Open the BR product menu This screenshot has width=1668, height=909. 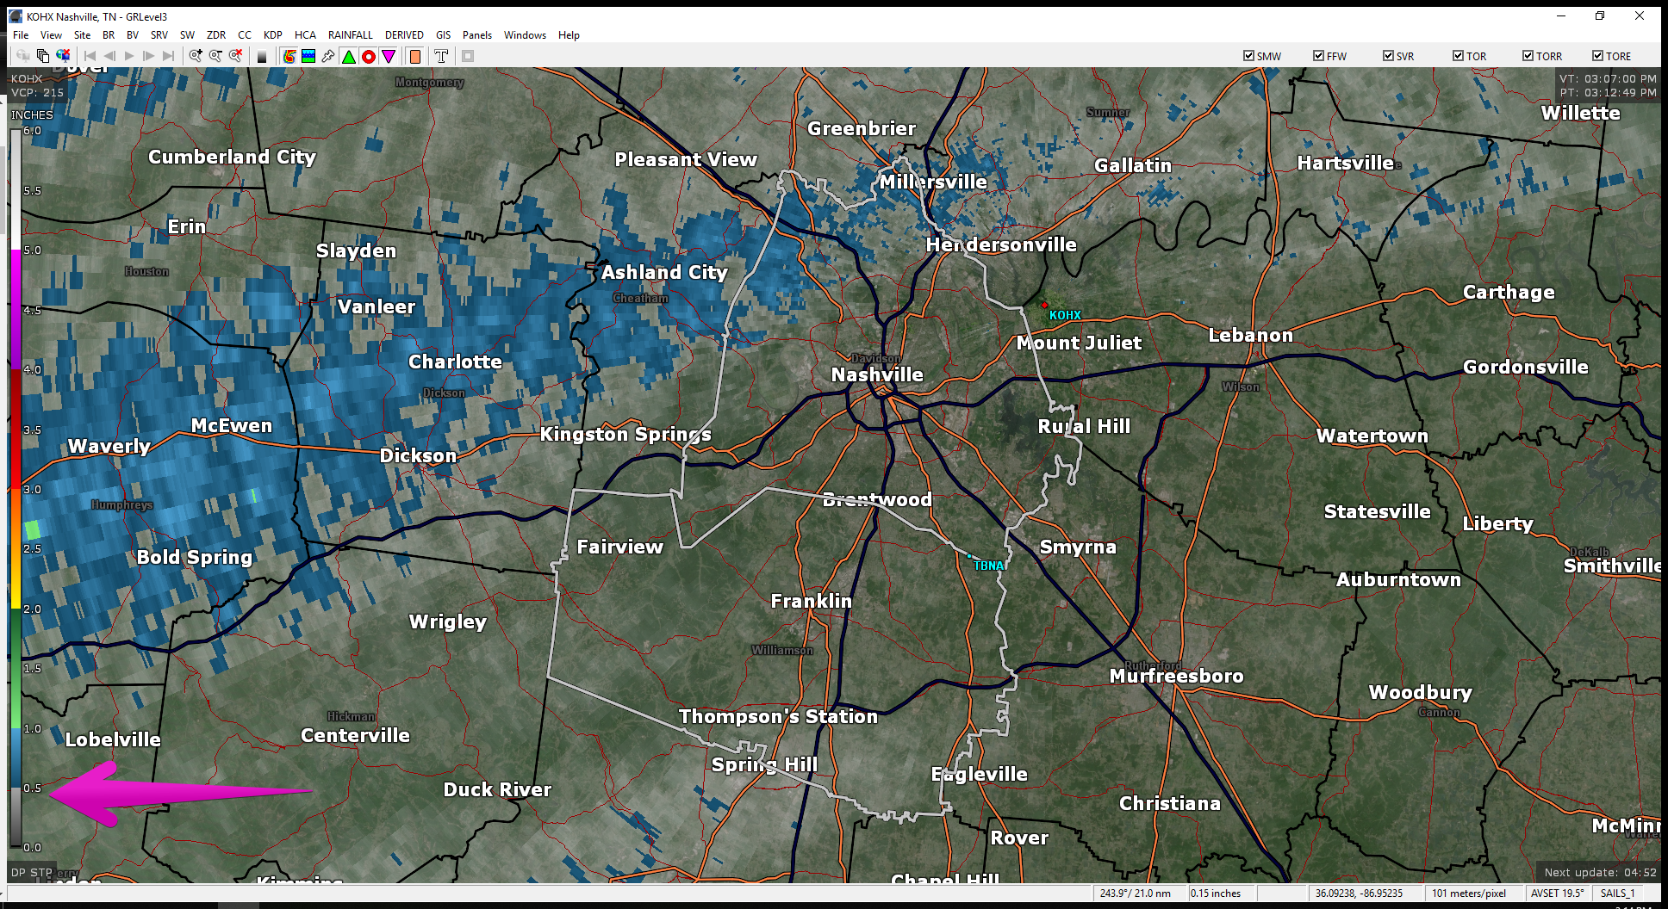(x=109, y=35)
